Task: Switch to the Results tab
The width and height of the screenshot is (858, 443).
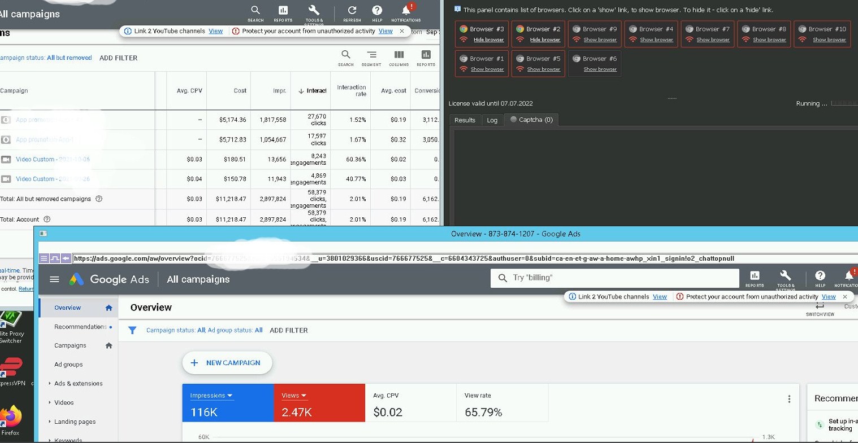Action: pos(465,120)
